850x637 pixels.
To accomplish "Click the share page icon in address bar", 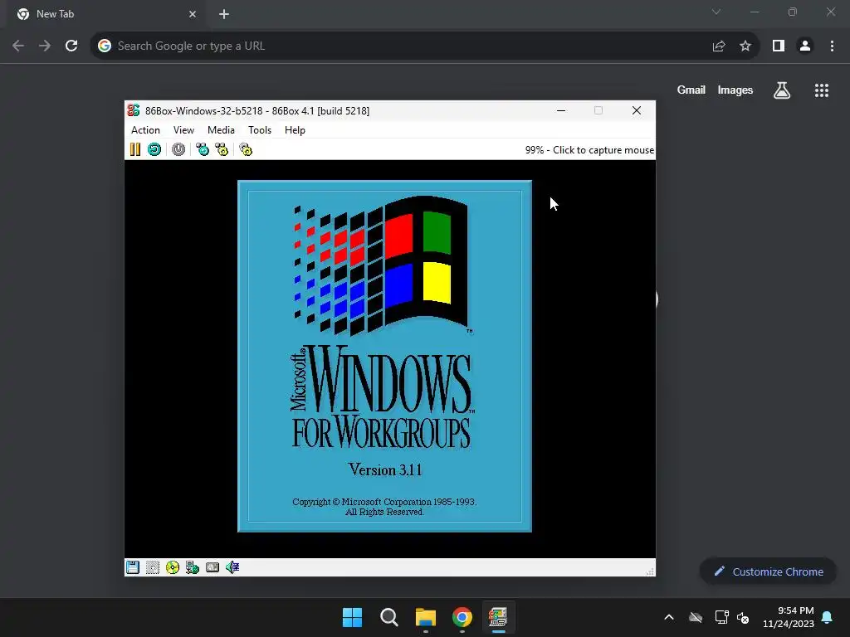I will tap(719, 46).
